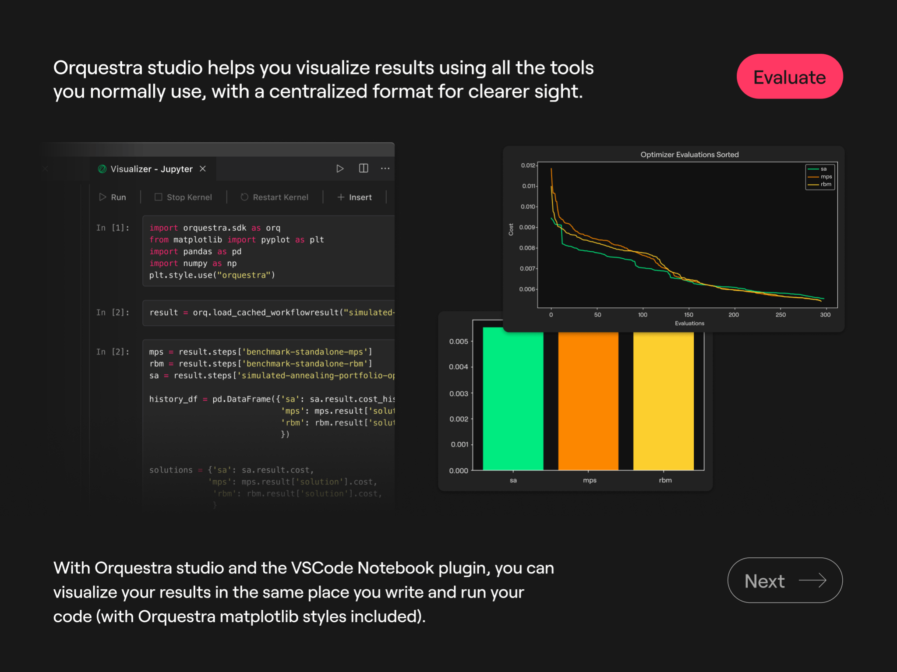Click the Stop Kernel square icon

[x=159, y=197]
